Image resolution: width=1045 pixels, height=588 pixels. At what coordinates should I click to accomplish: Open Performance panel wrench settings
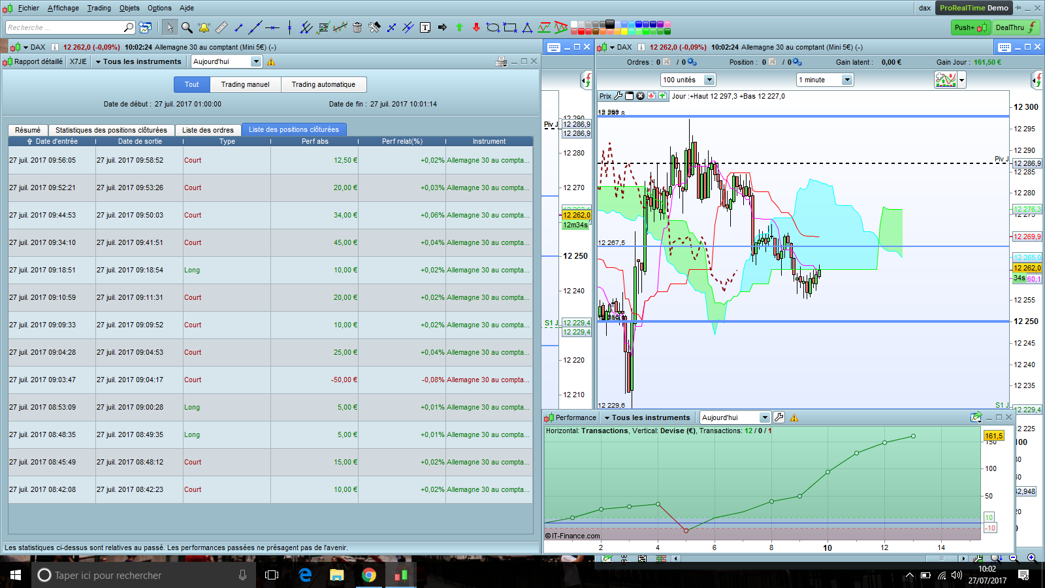tap(779, 417)
